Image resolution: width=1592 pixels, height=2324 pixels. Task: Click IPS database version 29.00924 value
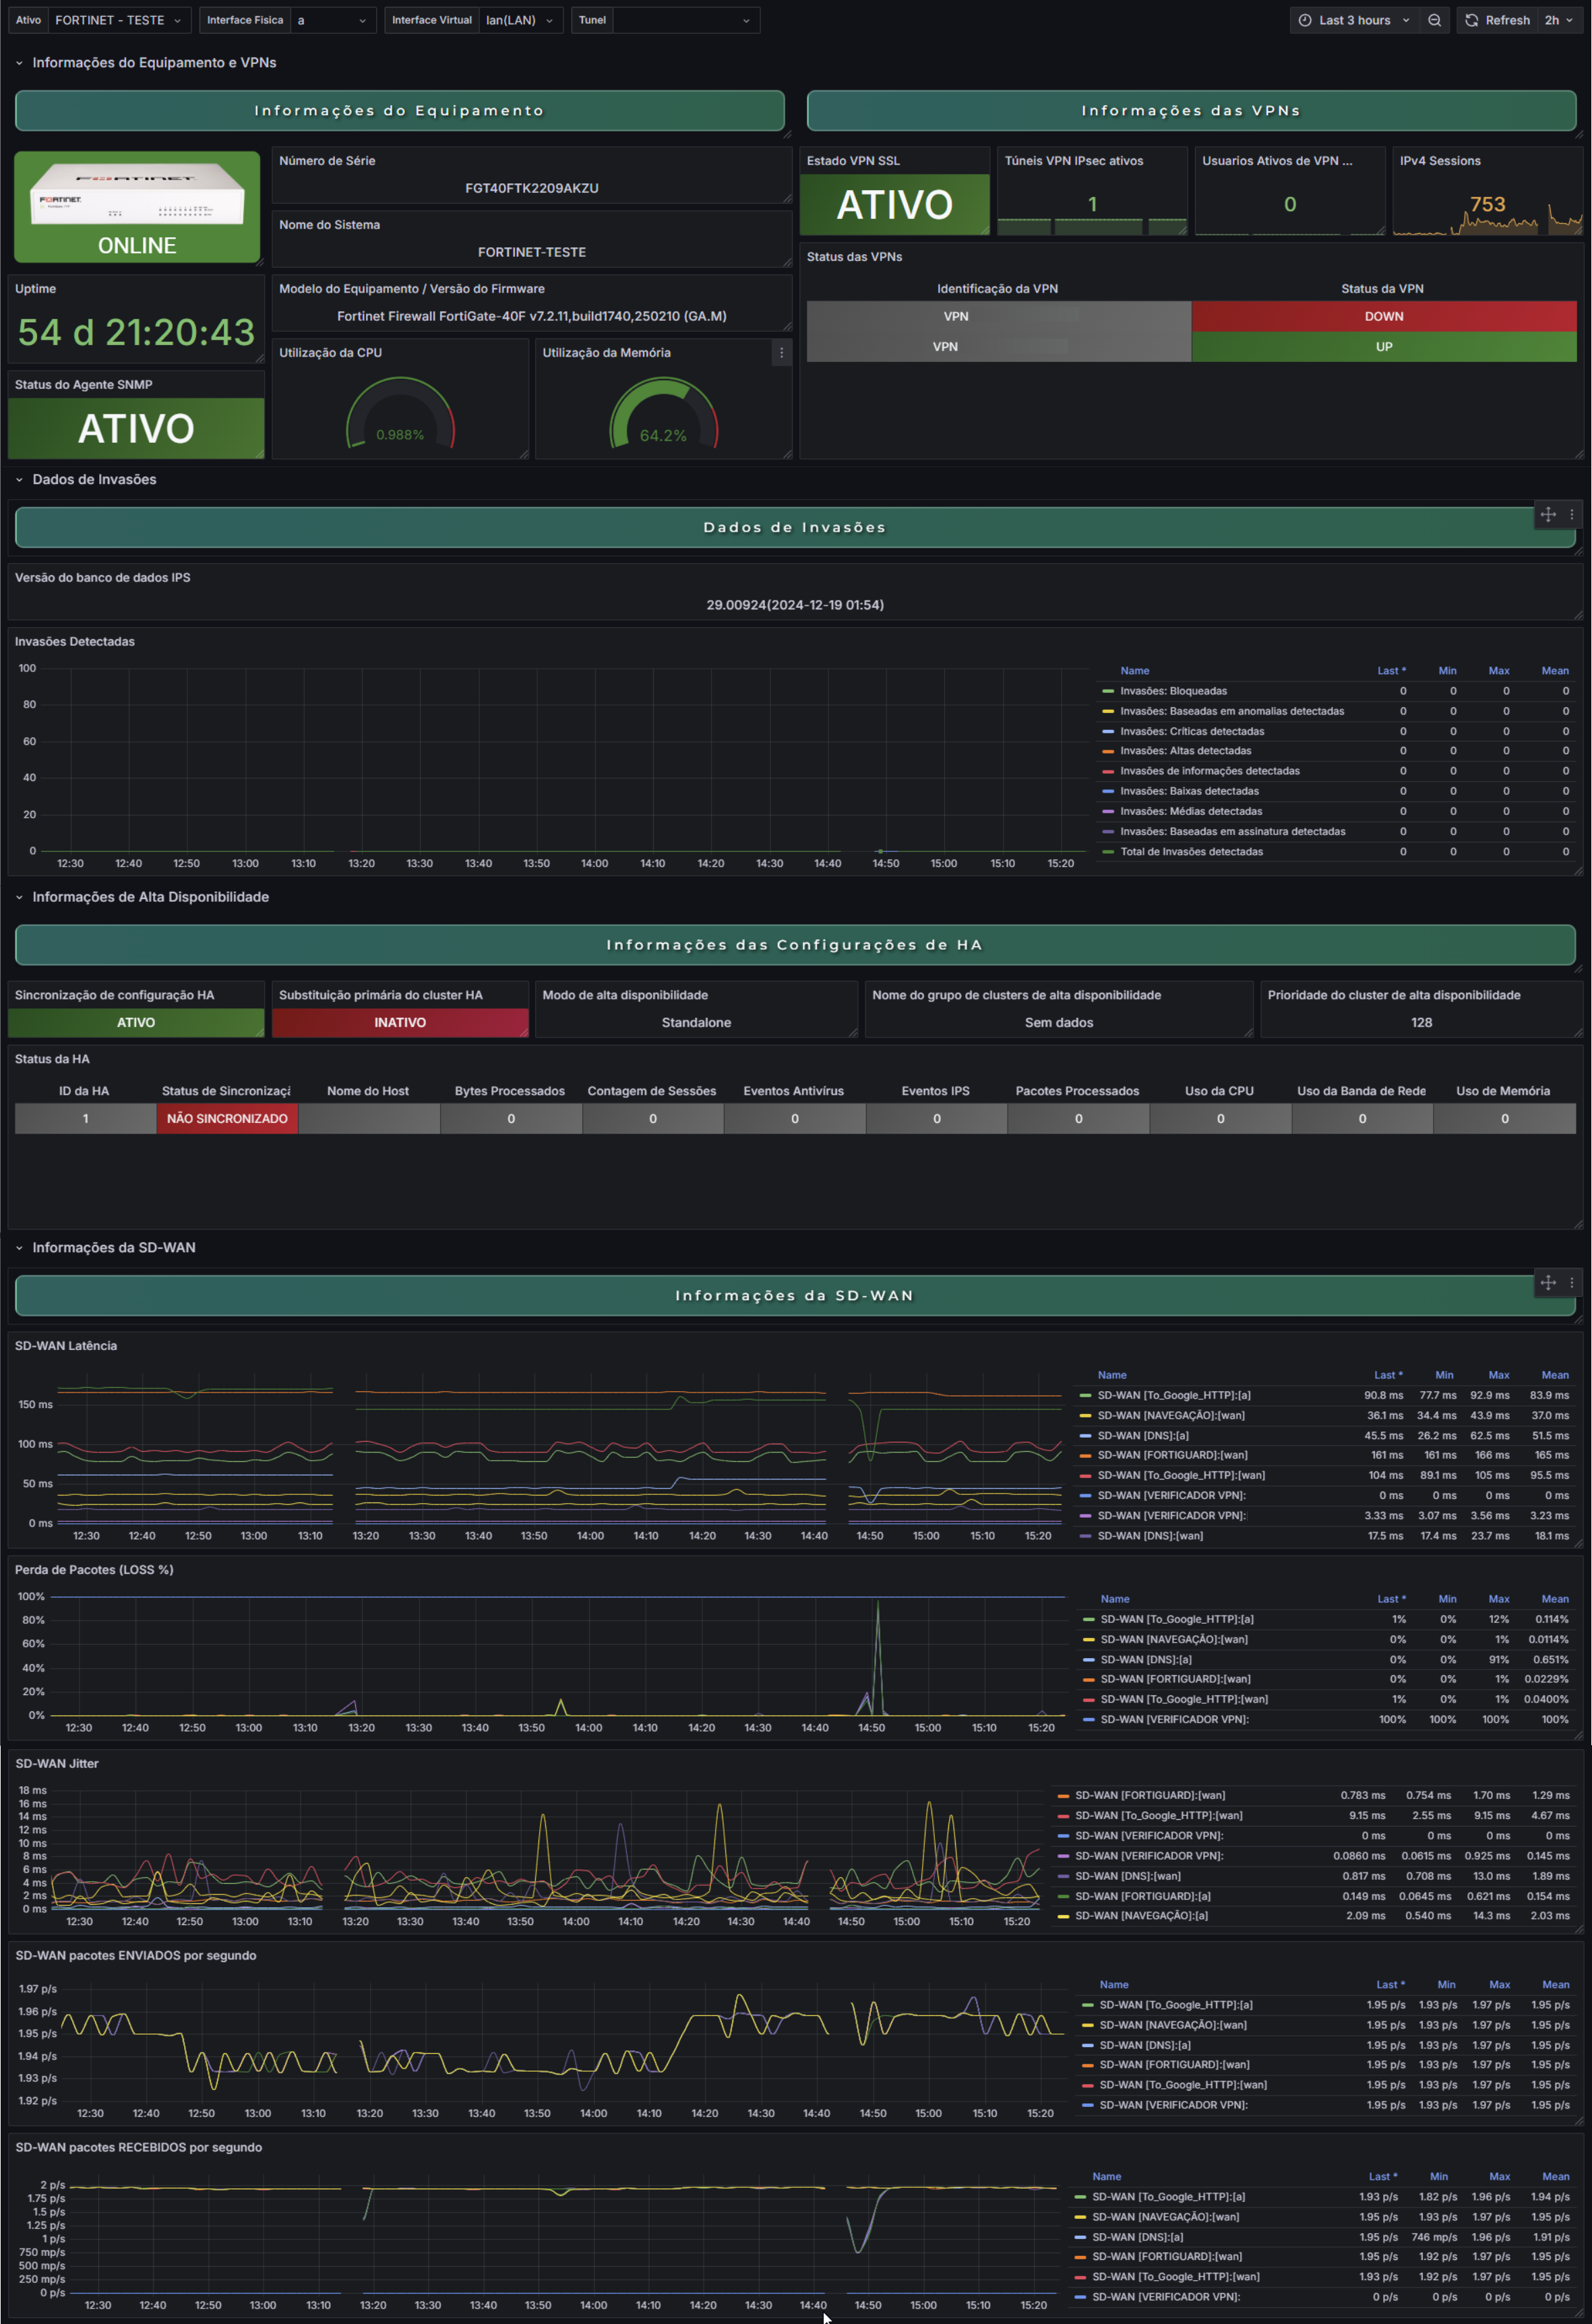coord(795,605)
